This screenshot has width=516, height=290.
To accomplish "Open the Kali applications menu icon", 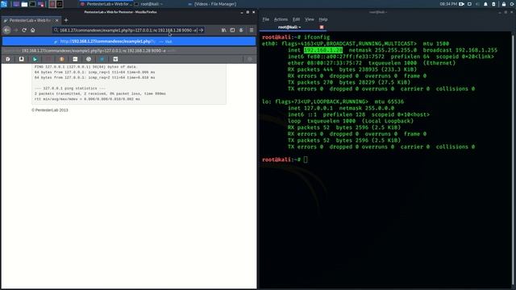I will (x=3, y=4).
